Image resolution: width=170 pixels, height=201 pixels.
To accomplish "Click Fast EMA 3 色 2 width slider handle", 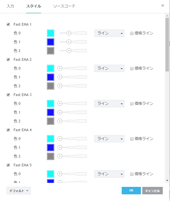I will (x=60, y=121).
